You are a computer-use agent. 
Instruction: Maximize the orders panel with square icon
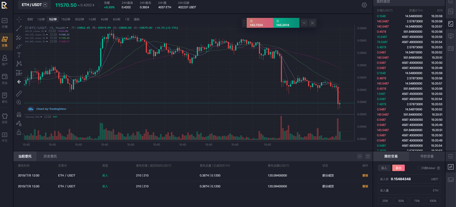(368, 156)
